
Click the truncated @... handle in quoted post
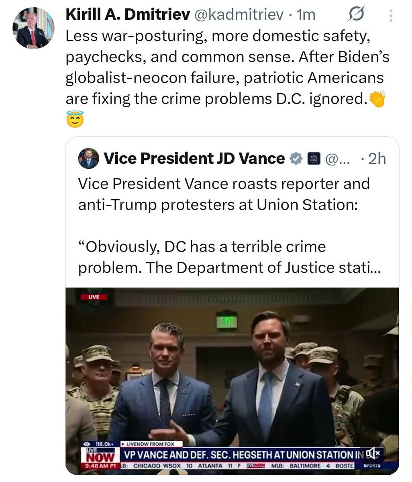(x=337, y=159)
